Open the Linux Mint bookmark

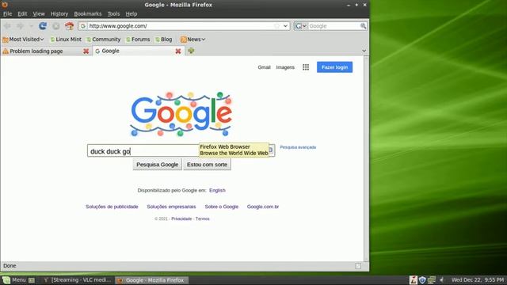(x=66, y=40)
